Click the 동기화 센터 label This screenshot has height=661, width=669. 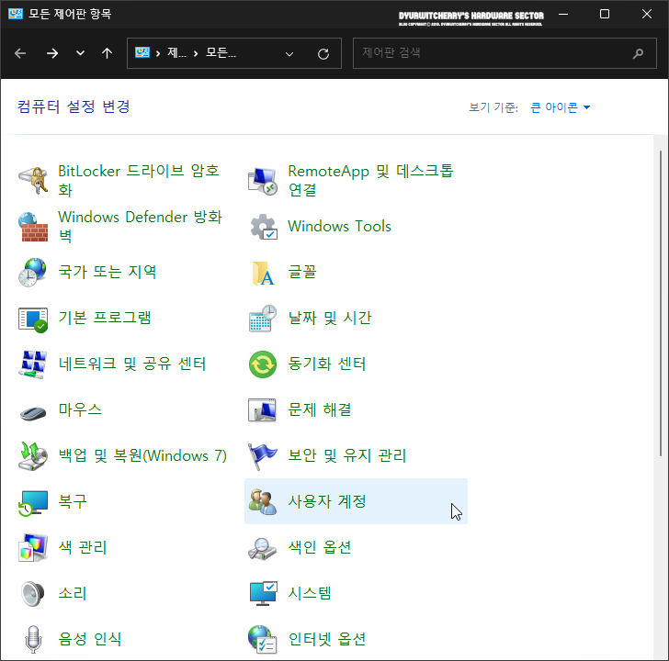click(x=326, y=364)
